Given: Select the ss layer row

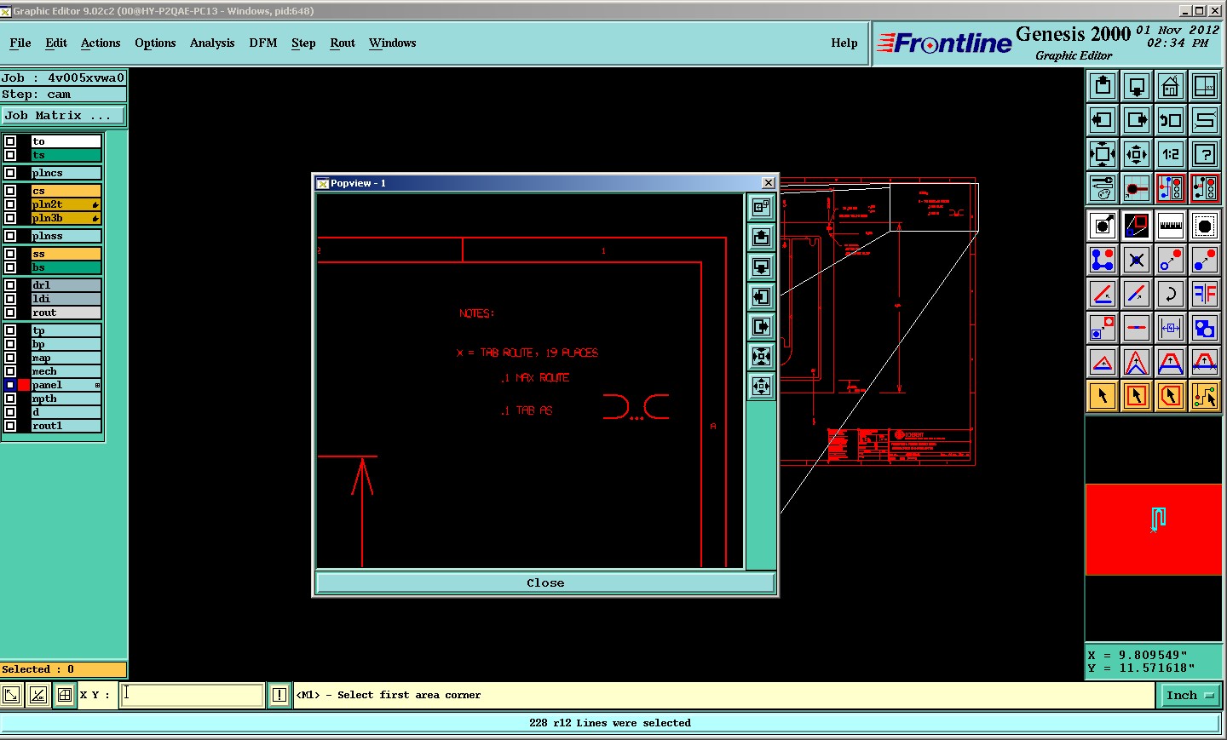Looking at the screenshot, I should [66, 254].
